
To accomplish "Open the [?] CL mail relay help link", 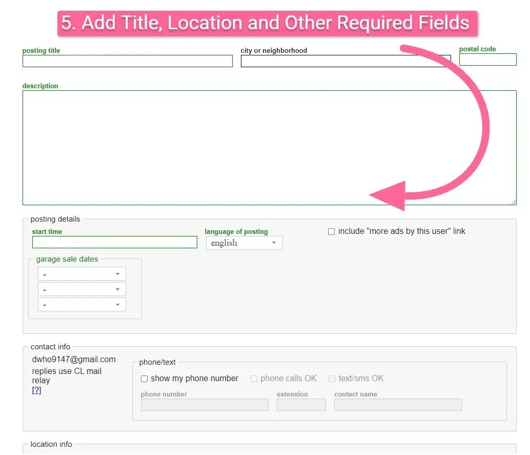I will [36, 390].
